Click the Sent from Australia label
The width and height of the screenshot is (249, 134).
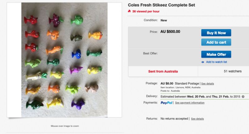163,71
